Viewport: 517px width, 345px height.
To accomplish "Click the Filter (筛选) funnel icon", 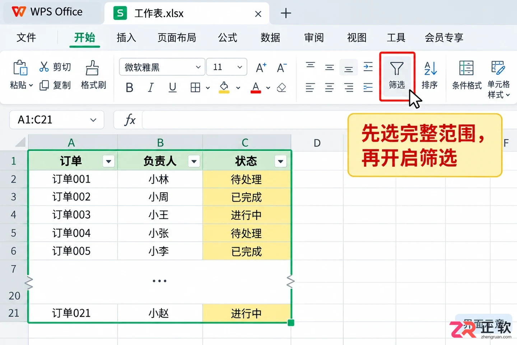I will click(x=397, y=68).
